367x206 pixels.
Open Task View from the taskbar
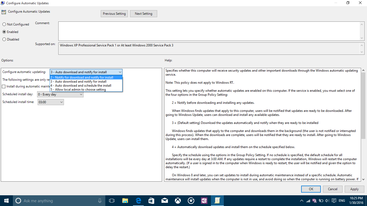click(x=112, y=201)
